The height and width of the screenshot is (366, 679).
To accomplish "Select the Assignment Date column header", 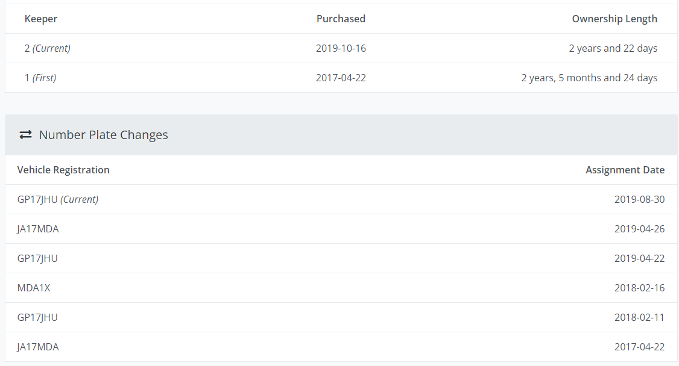I will pos(625,170).
